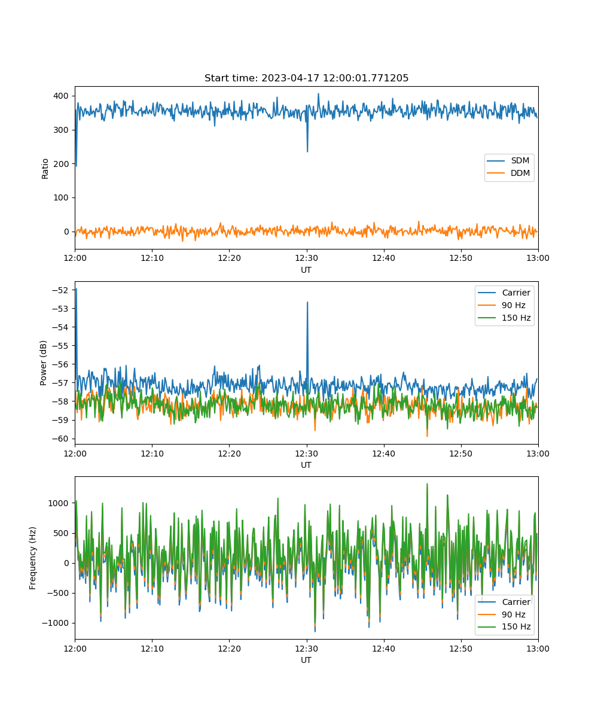
Task: Click the "13:00" tick under the Ratio plot
Action: click(x=538, y=258)
